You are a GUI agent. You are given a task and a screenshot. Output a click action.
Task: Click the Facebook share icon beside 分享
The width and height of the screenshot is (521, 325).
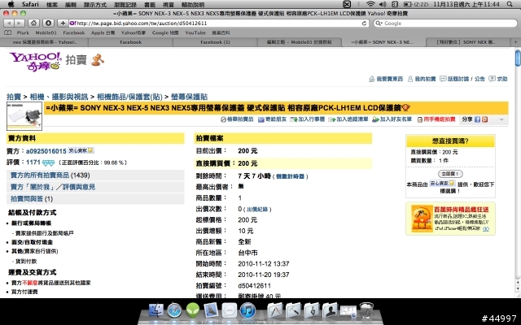click(478, 119)
